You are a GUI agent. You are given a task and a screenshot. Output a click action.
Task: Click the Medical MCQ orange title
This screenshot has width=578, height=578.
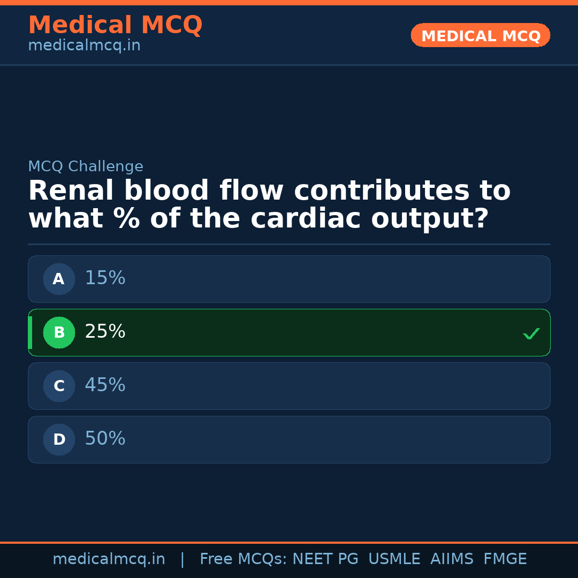115,25
